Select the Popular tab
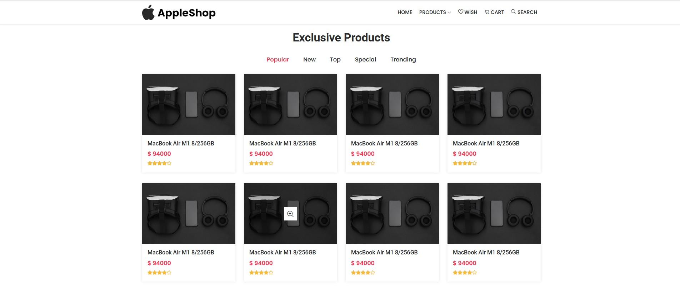The width and height of the screenshot is (680, 298). pyautogui.click(x=277, y=59)
